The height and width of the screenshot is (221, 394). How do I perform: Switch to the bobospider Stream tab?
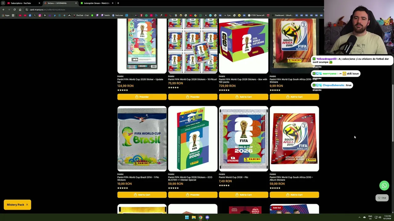tap(97, 3)
